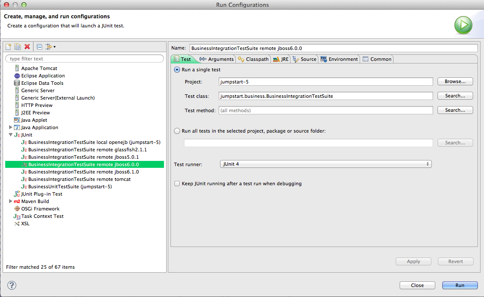Click the blue Run button
484x297 pixels.
point(460,285)
